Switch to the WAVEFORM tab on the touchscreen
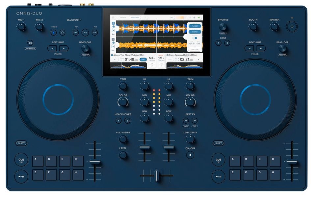 (x=135, y=17)
